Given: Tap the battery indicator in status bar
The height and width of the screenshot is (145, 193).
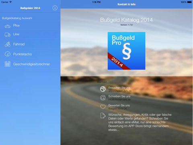Looking at the screenshot, I should (x=189, y=2).
